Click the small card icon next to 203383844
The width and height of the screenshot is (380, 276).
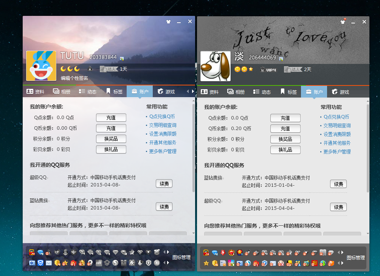tap(122, 58)
